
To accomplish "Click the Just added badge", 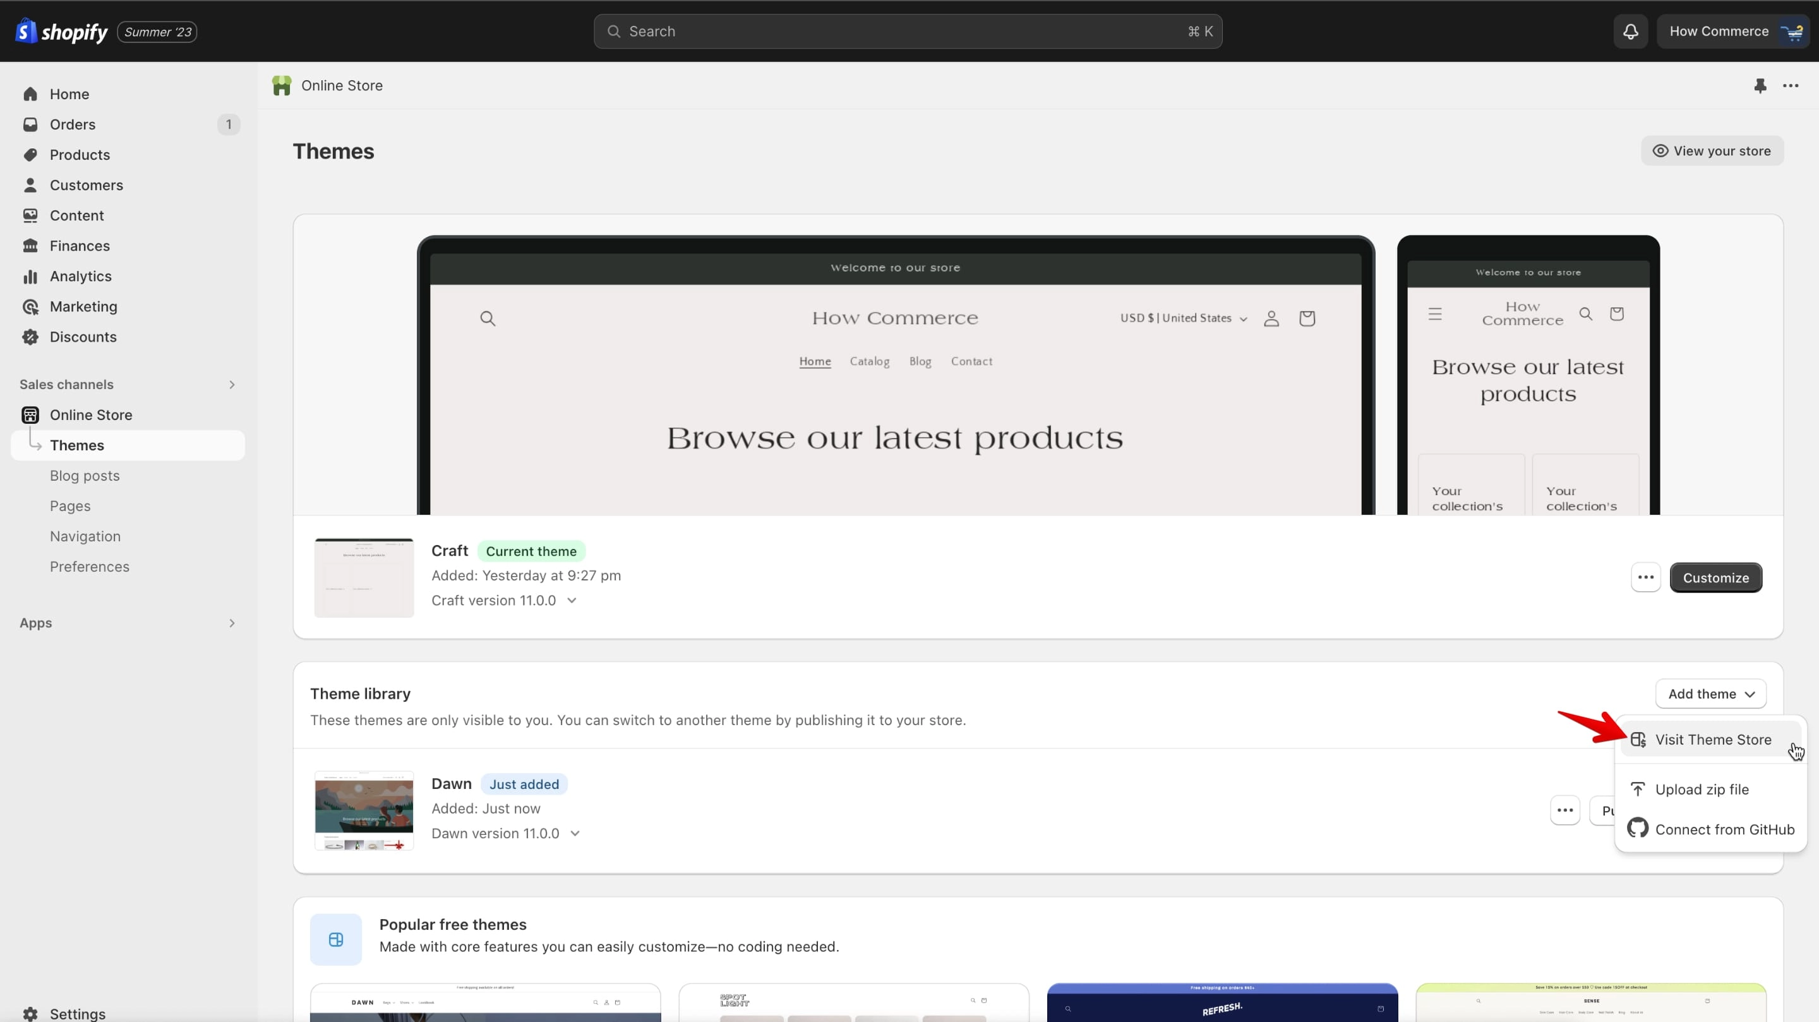I will click(524, 784).
